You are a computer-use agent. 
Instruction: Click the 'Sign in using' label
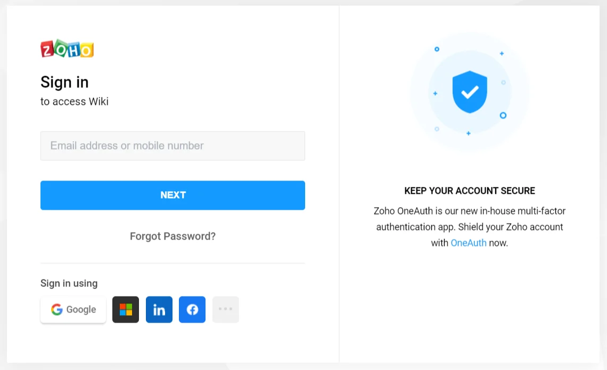pyautogui.click(x=69, y=283)
